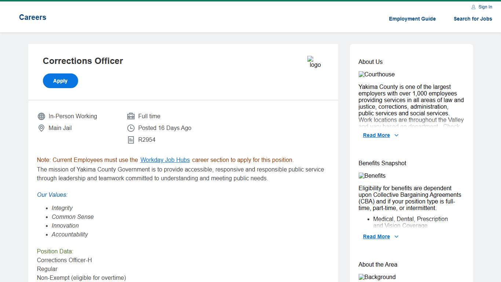Screen dimensions: 501x282
Task: Click the document icon beside R2954
Action: [131, 140]
